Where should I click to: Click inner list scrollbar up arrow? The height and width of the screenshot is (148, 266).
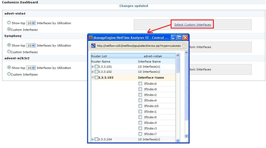(178, 55)
